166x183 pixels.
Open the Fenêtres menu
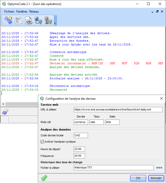coord(22,12)
